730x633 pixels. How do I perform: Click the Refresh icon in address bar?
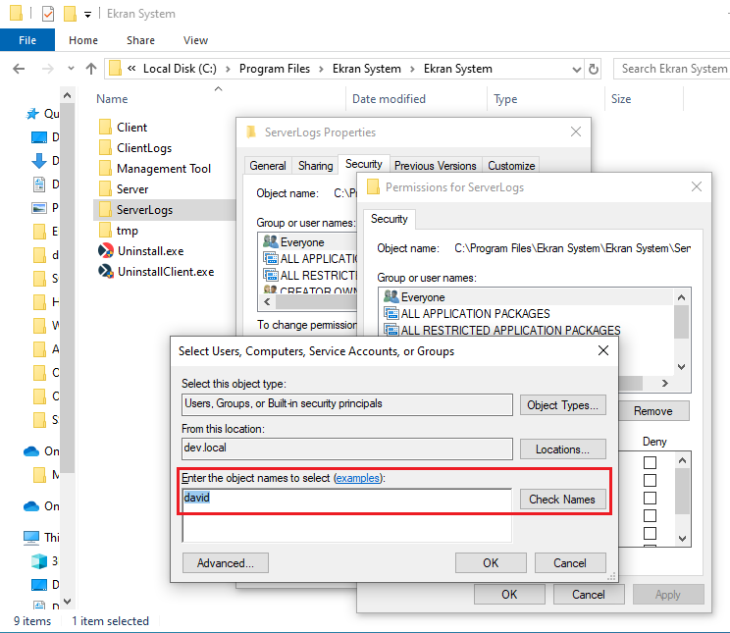click(593, 69)
